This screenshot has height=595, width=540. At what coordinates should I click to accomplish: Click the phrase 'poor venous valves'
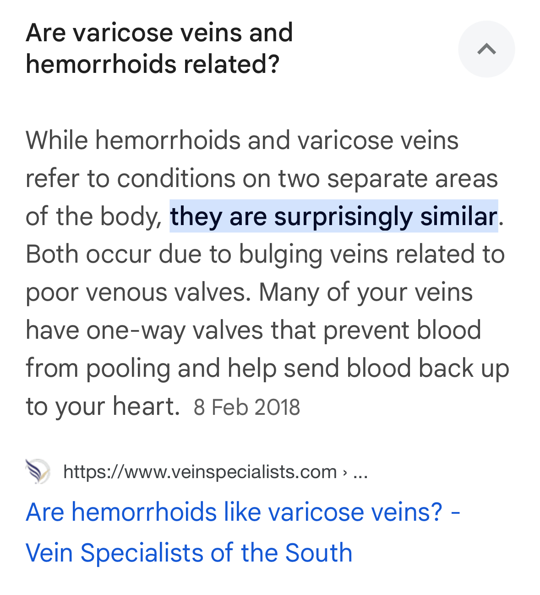138,292
